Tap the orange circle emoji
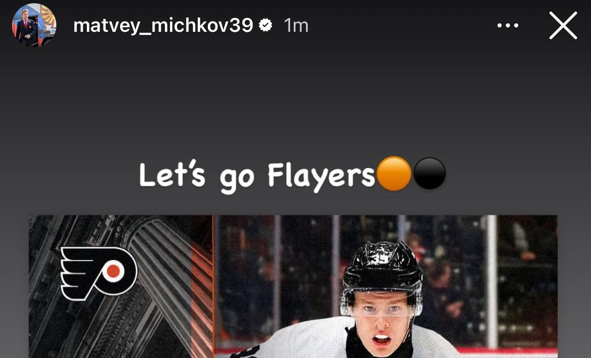This screenshot has width=591, height=358. click(394, 174)
